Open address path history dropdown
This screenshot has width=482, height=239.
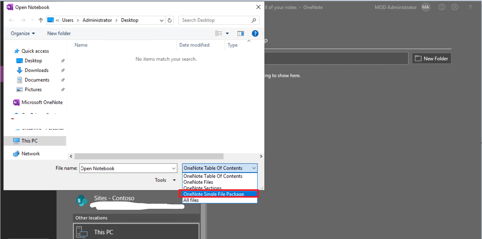coord(162,20)
